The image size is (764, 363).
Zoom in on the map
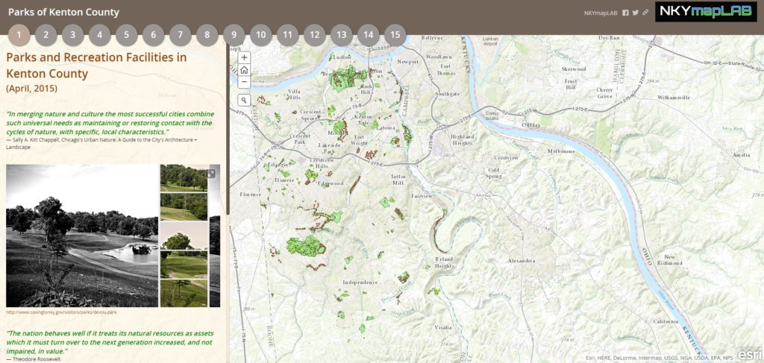[244, 57]
